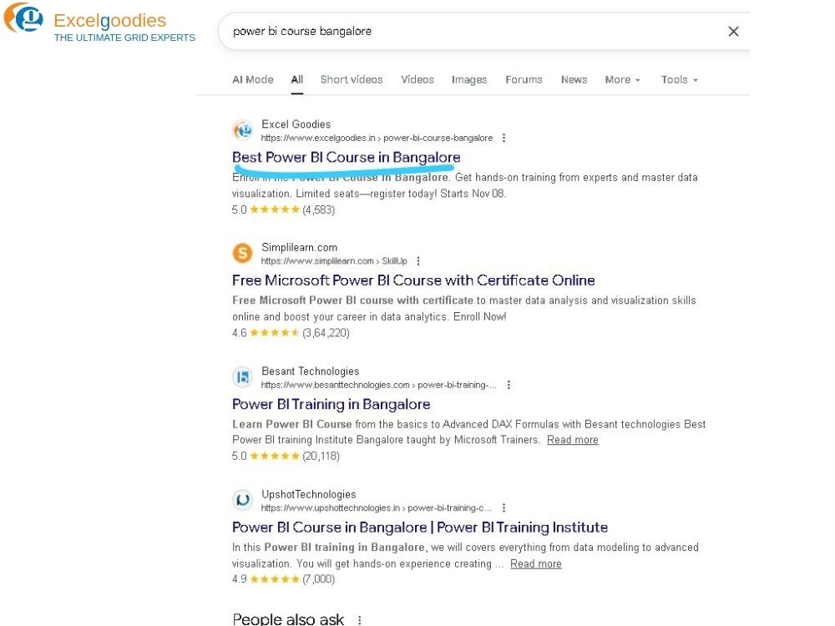Open options menu for Simplilearn result

(x=418, y=261)
